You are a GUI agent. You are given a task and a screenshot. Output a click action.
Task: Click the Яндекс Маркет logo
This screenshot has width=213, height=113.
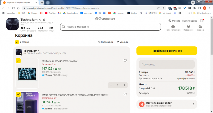(105, 19)
